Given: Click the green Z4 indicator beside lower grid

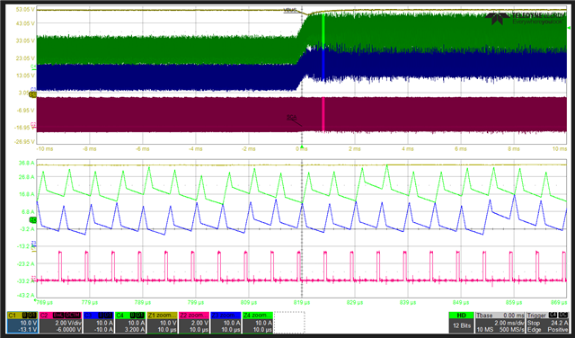Looking at the screenshot, I should (x=33, y=220).
